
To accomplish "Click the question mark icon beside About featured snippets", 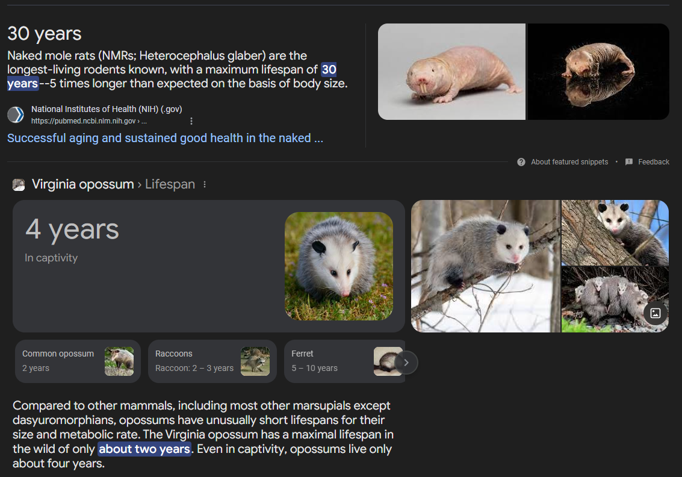I will (x=521, y=162).
